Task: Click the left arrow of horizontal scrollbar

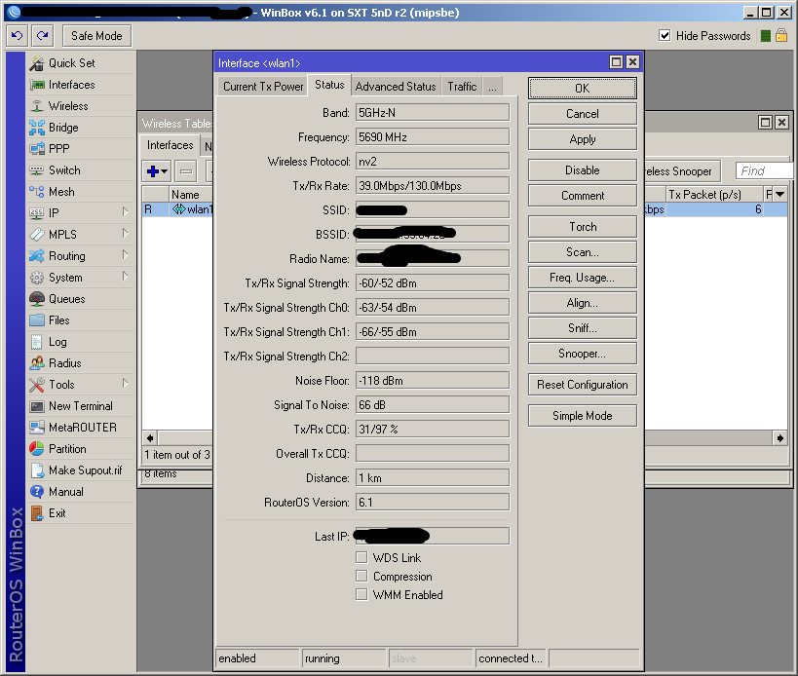Action: [150, 438]
